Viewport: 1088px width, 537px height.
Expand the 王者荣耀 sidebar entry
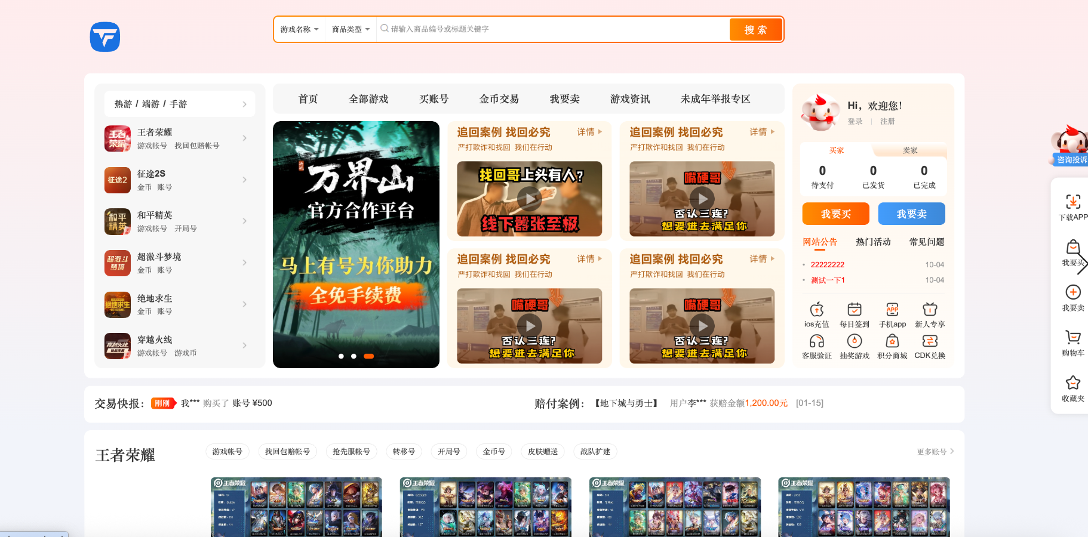click(x=173, y=138)
